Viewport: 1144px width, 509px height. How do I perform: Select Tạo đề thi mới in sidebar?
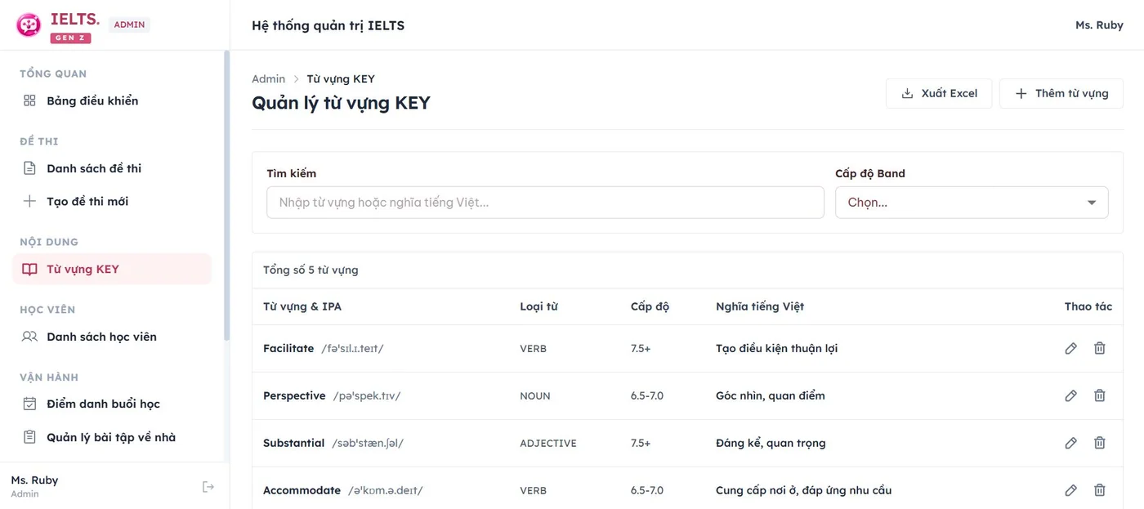pyautogui.click(x=112, y=201)
